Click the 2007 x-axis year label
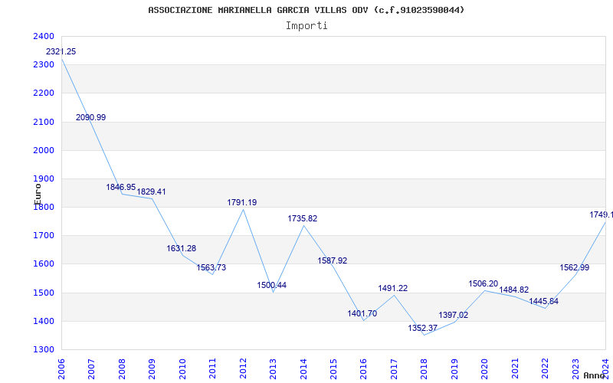The width and height of the screenshot is (613, 383). tap(91, 368)
